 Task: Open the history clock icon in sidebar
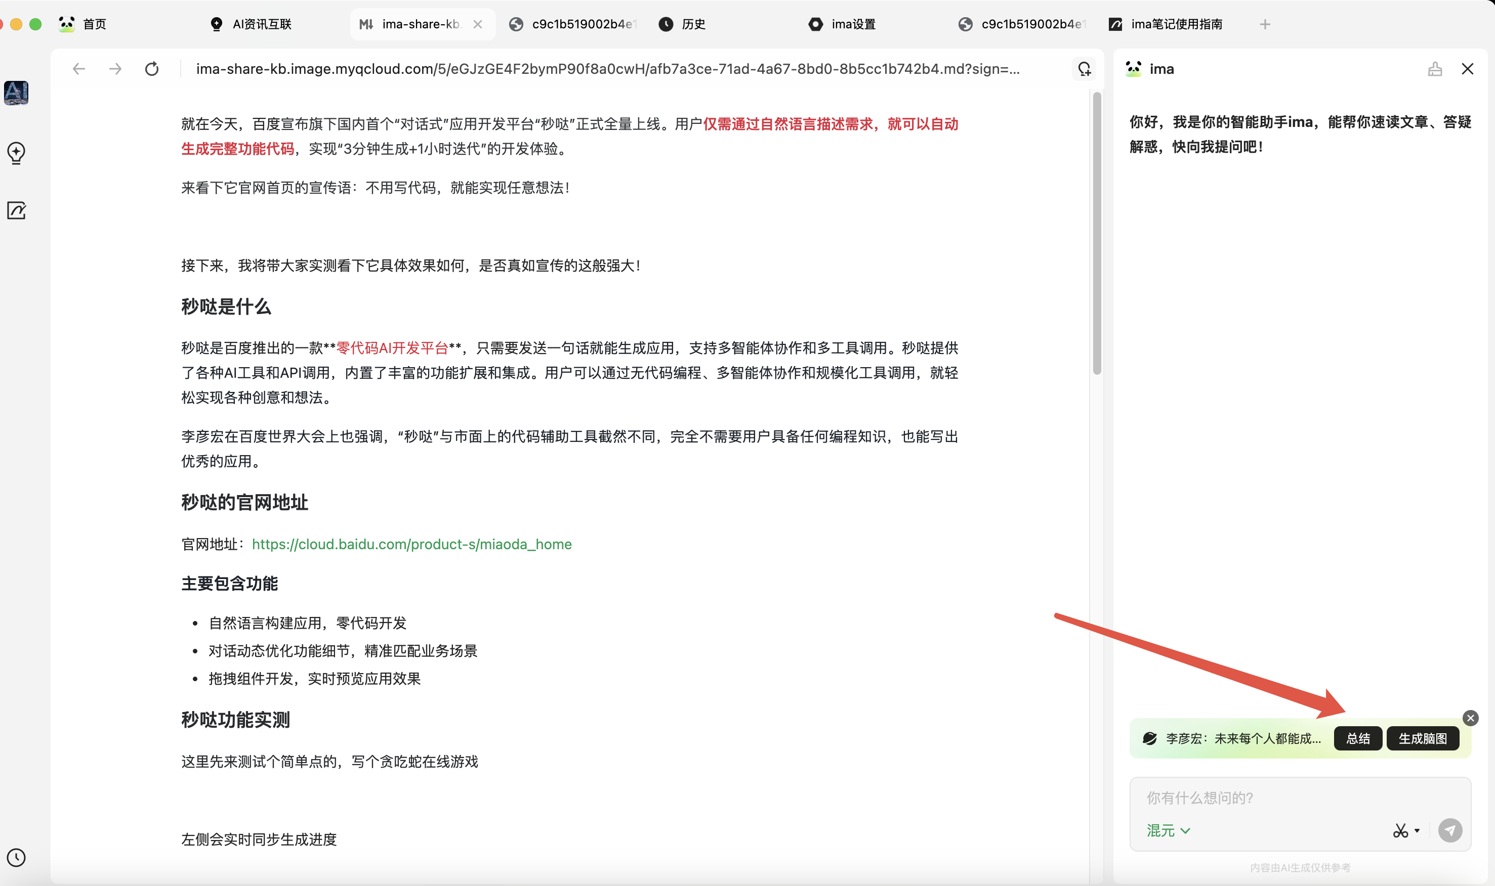(16, 857)
